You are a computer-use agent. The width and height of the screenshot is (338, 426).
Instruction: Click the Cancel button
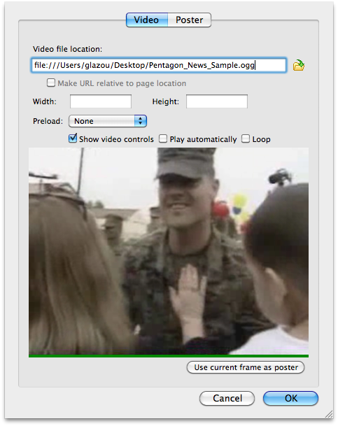pyautogui.click(x=227, y=398)
